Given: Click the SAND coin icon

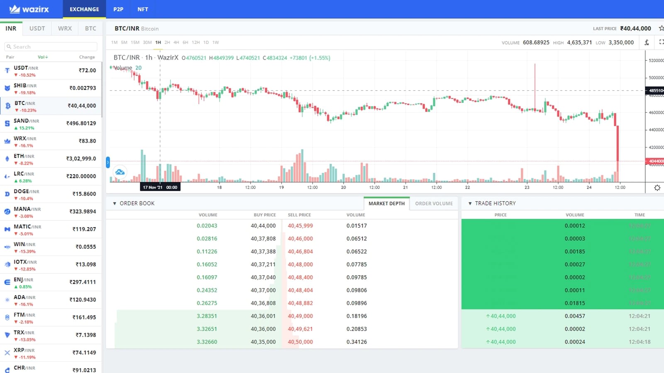Looking at the screenshot, I should [x=7, y=124].
